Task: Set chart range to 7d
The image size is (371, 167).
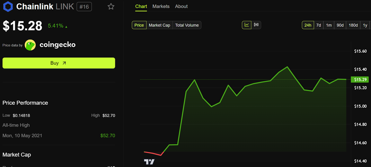Action: 319,25
